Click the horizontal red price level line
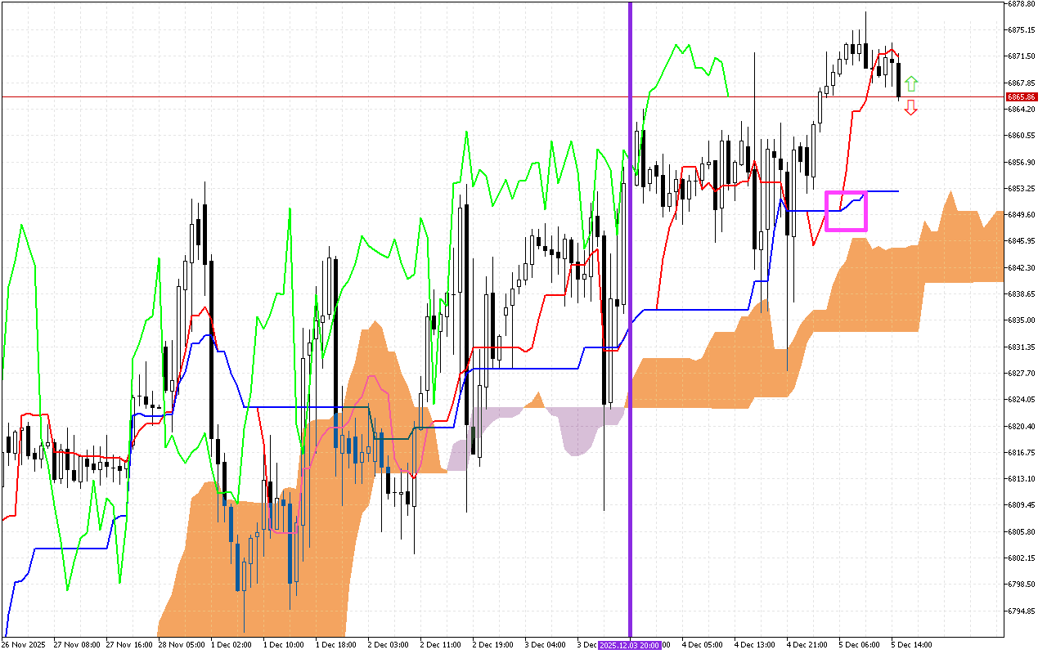The width and height of the screenshot is (1047, 654). point(327,96)
